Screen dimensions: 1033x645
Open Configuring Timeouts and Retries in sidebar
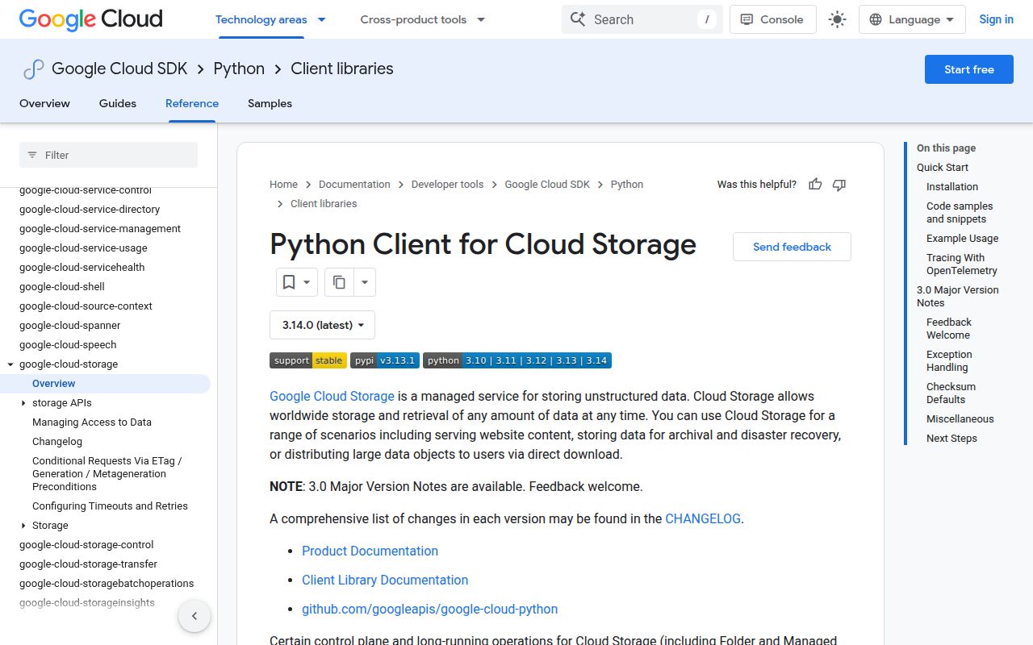110,506
